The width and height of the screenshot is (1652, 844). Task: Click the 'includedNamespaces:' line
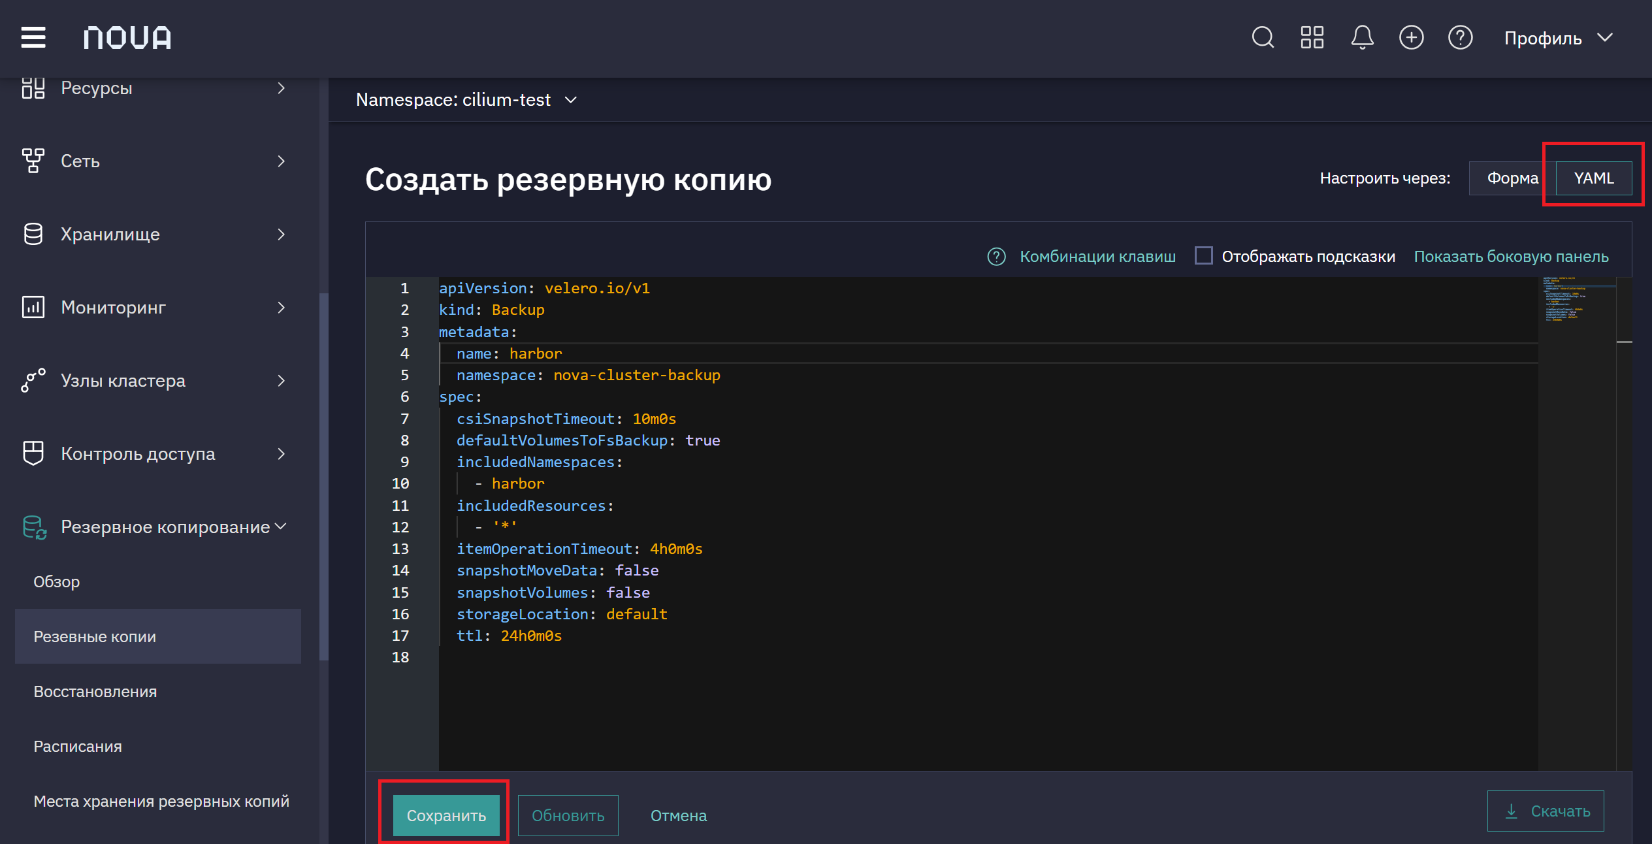[539, 462]
